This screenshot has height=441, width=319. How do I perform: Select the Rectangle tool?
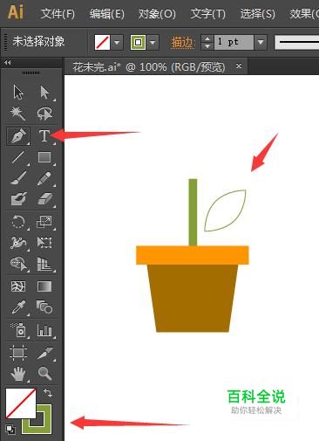point(44,157)
